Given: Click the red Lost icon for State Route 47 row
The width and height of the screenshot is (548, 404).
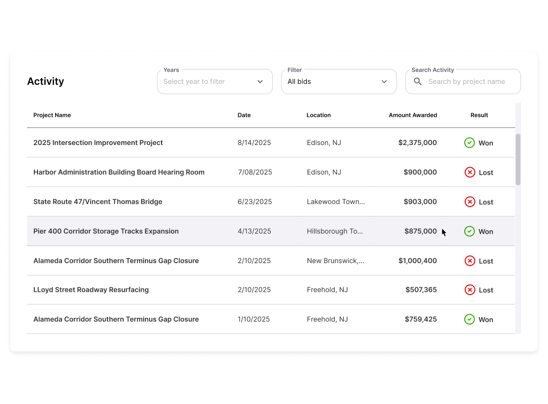Looking at the screenshot, I should (x=469, y=202).
